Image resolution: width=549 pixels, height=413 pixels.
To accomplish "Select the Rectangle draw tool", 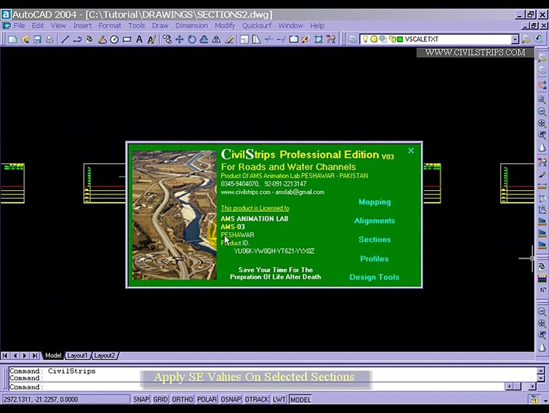I will pyautogui.click(x=127, y=39).
